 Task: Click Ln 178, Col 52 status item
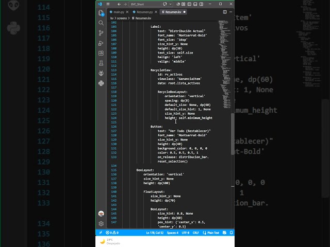tap(155, 233)
